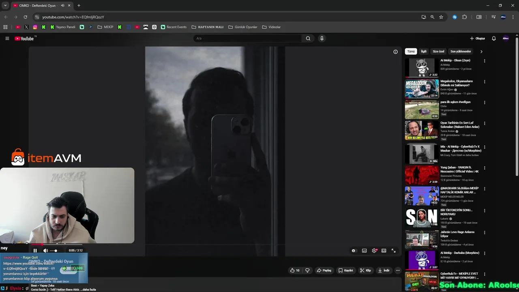This screenshot has width=519, height=292.
Task: Open the Chrome zoom magnifier icon
Action: (x=432, y=17)
